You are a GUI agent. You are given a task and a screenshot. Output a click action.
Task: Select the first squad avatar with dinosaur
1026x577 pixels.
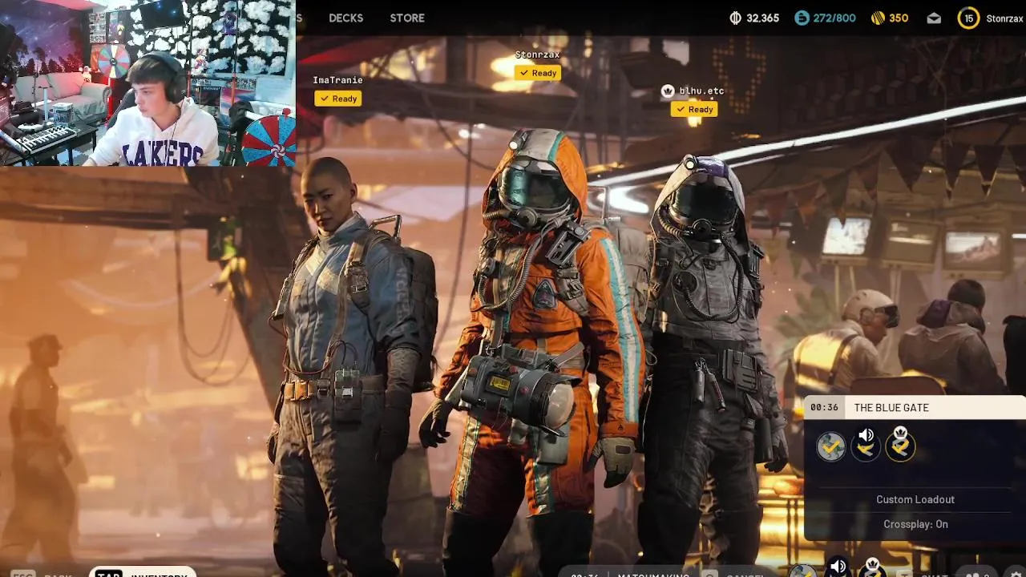tap(831, 446)
